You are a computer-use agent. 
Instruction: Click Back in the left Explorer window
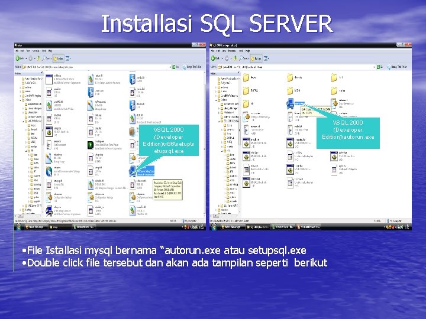(x=20, y=58)
